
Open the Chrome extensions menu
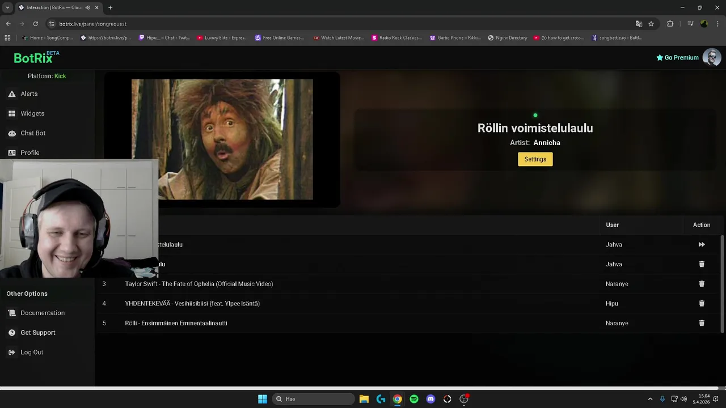tap(670, 24)
